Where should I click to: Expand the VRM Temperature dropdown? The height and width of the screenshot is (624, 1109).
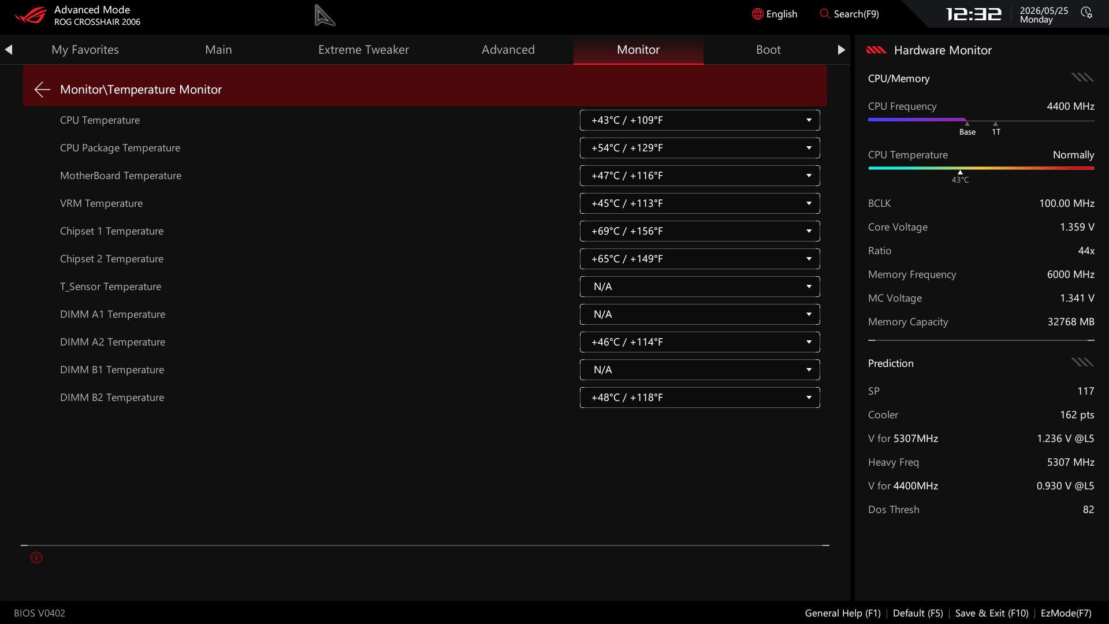click(x=699, y=203)
